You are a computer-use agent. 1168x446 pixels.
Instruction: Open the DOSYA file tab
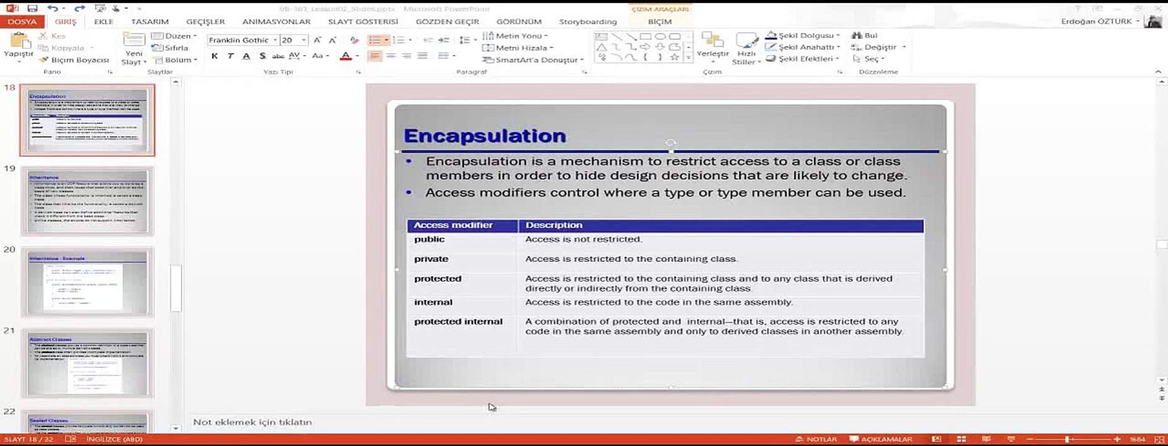click(x=22, y=22)
